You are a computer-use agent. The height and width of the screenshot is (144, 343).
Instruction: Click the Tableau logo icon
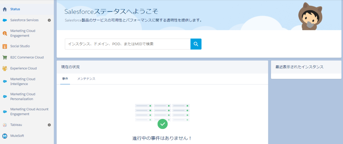(x=5, y=125)
